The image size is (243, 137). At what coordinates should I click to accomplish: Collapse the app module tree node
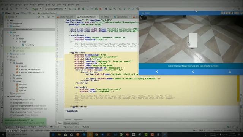[5, 20]
